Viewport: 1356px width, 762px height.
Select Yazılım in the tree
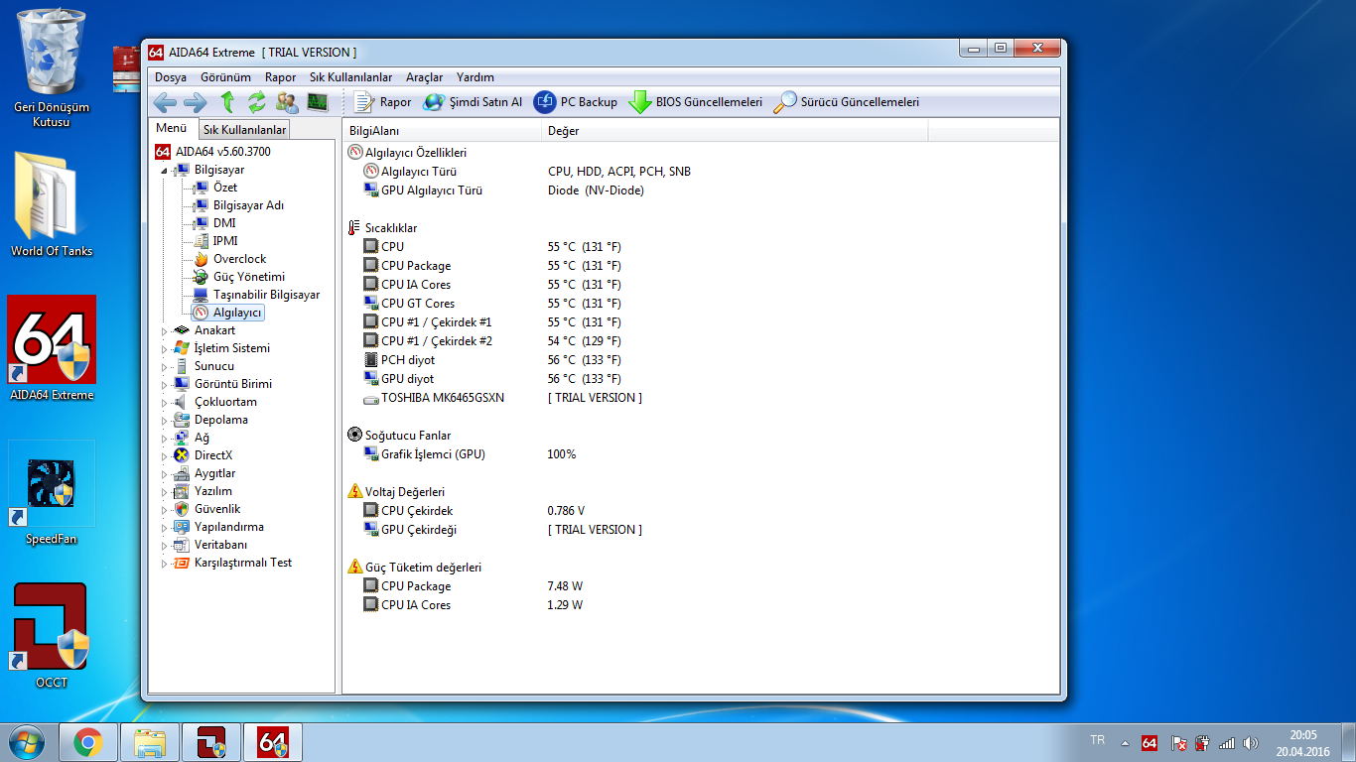[212, 491]
